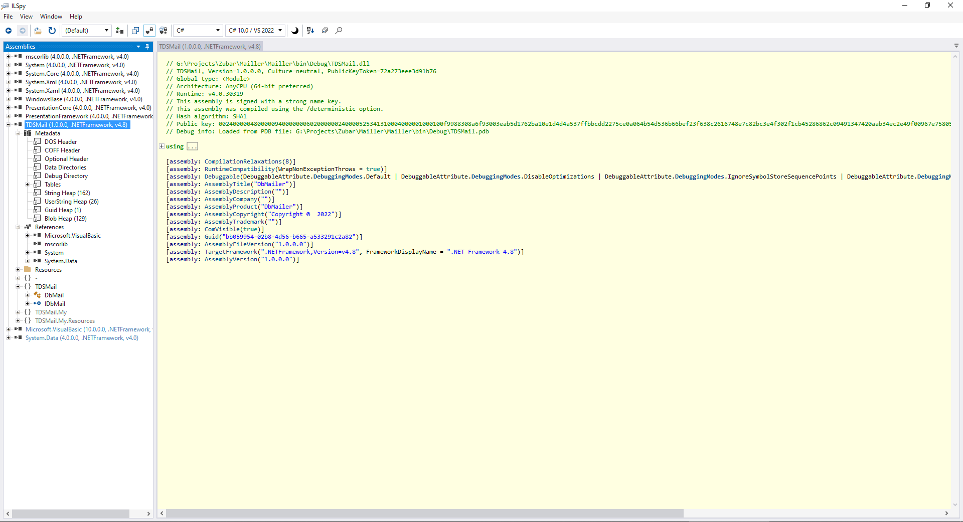Follow the TargetFramework attribute link
The height and width of the screenshot is (522, 963).
pos(231,252)
